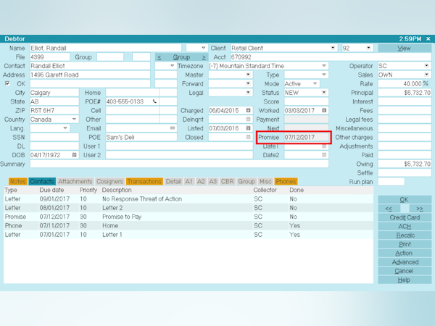Viewport: 435px width, 326px height.
Task: Open the Type dropdown
Action: pos(324,75)
